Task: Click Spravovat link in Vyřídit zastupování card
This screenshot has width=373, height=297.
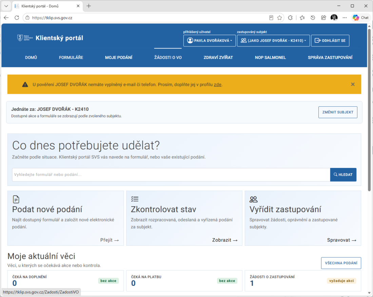Action: 341,240
